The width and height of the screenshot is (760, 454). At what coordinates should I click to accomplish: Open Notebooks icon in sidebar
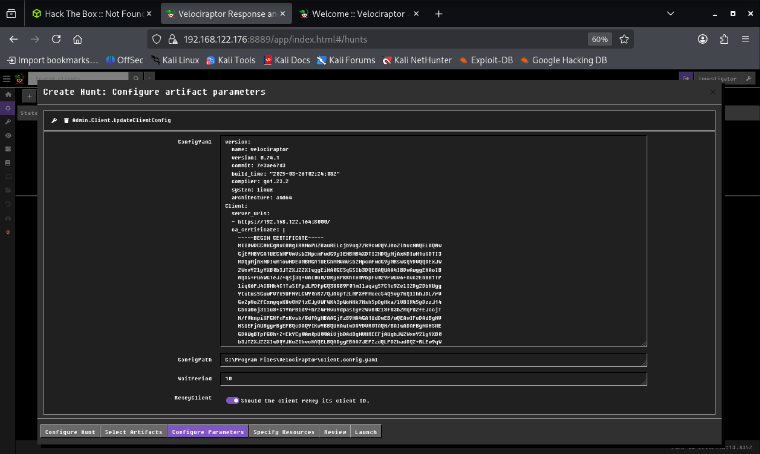[x=8, y=163]
